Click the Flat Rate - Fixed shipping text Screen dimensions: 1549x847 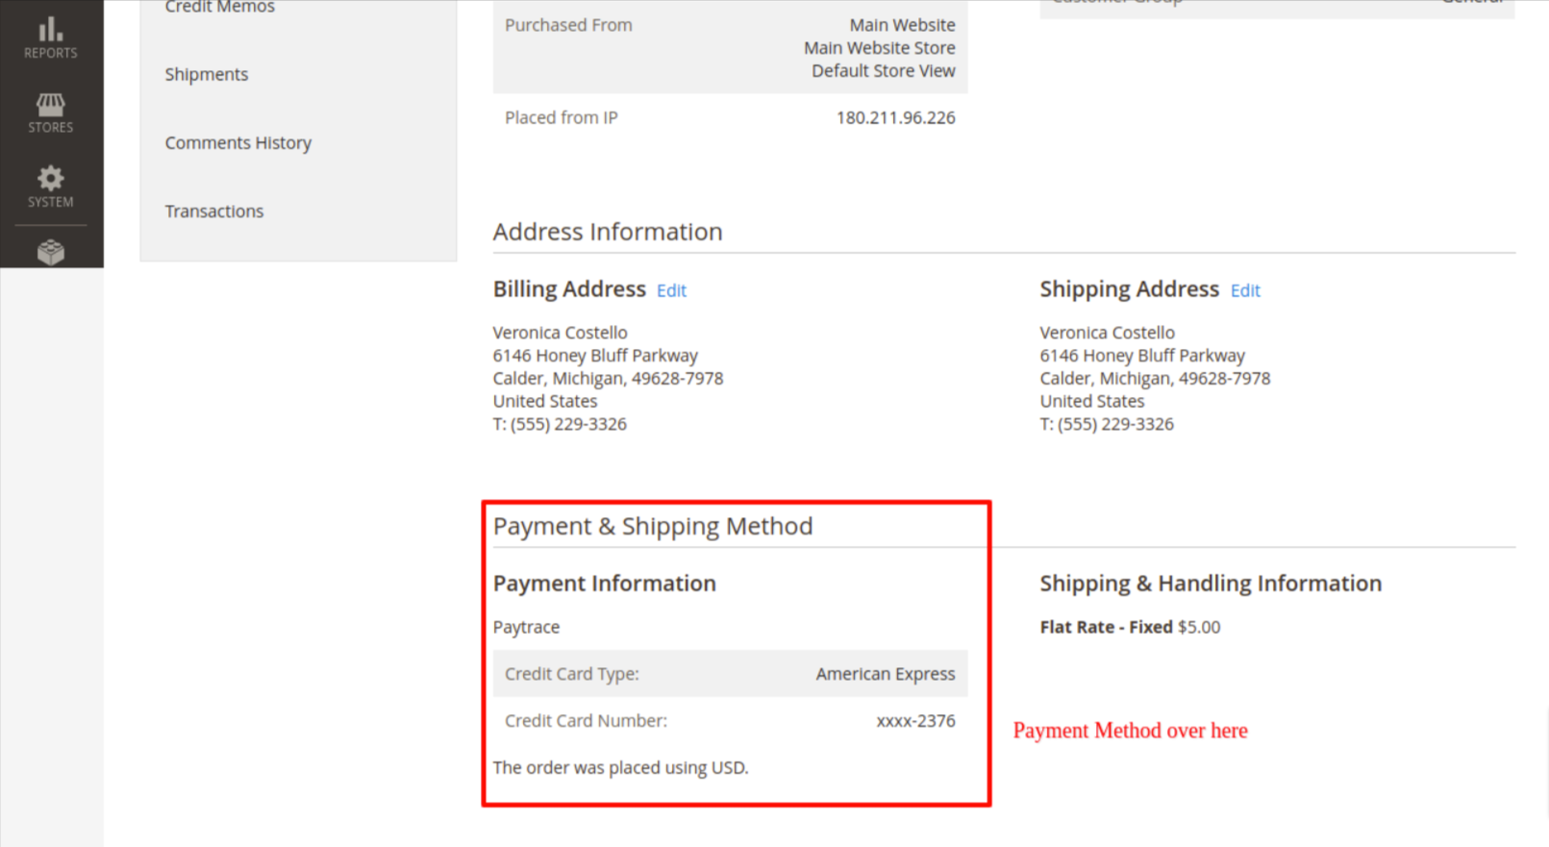coord(1106,627)
